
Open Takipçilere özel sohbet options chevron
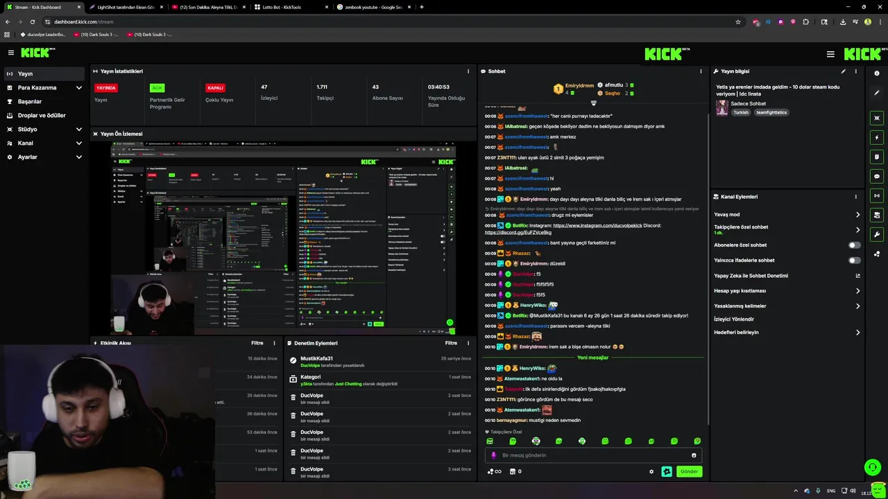[x=858, y=230]
